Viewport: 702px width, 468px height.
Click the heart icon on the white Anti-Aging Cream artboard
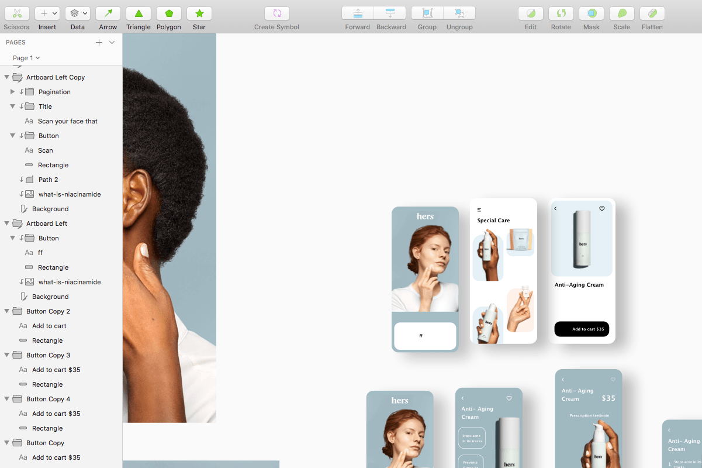pyautogui.click(x=602, y=209)
